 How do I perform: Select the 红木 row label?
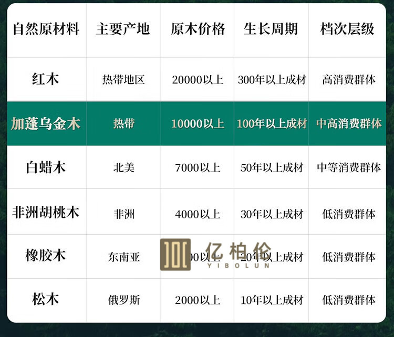[46, 79]
